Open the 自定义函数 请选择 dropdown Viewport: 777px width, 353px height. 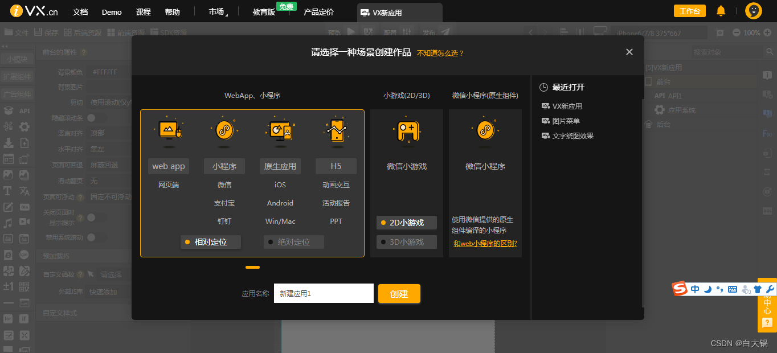[113, 274]
